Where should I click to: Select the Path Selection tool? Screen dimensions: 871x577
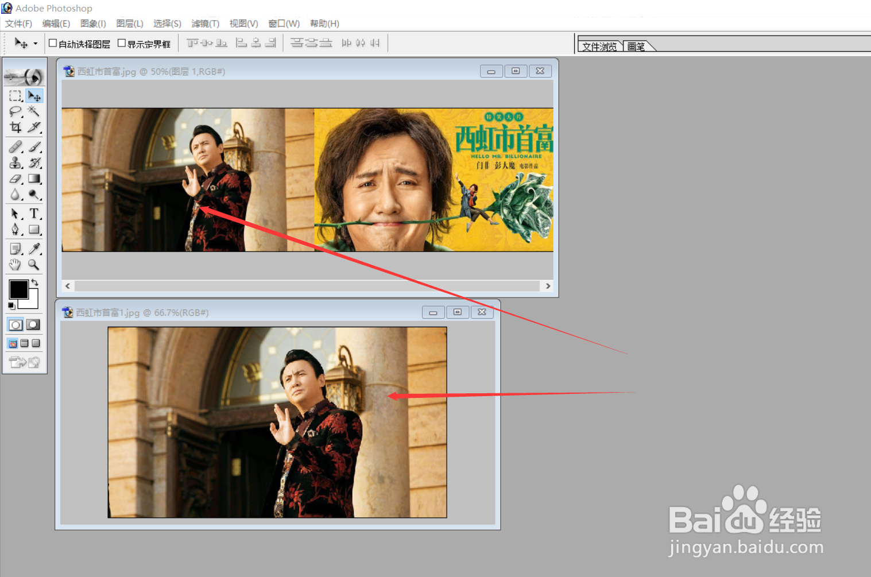click(16, 214)
